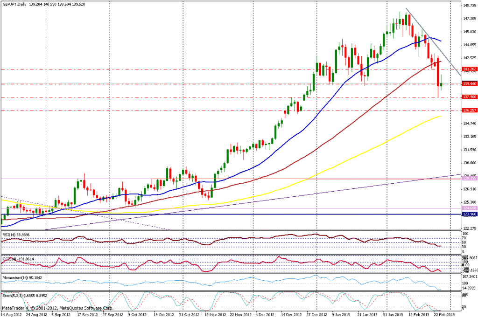Screen dimensions: 478x318
Task: Select the yellow moving average line's right end
Action: pyautogui.click(x=440, y=116)
